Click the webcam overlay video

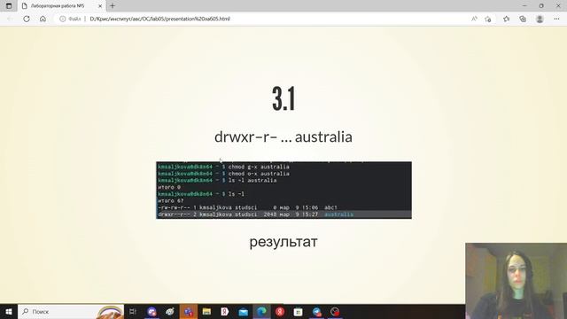coord(516,281)
